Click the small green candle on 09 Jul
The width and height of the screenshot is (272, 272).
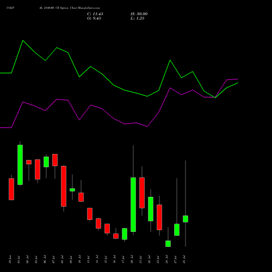coord(72,190)
